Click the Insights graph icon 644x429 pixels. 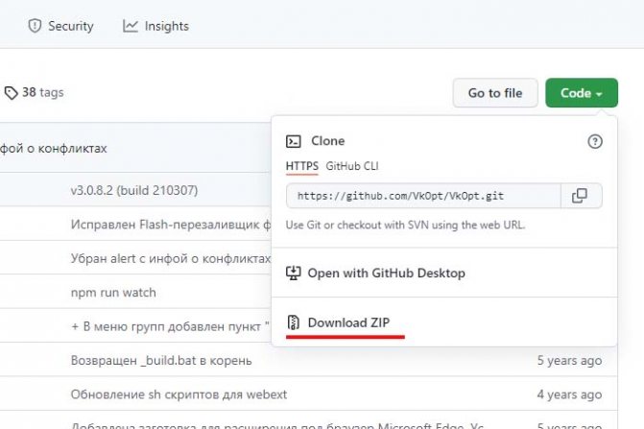click(131, 26)
